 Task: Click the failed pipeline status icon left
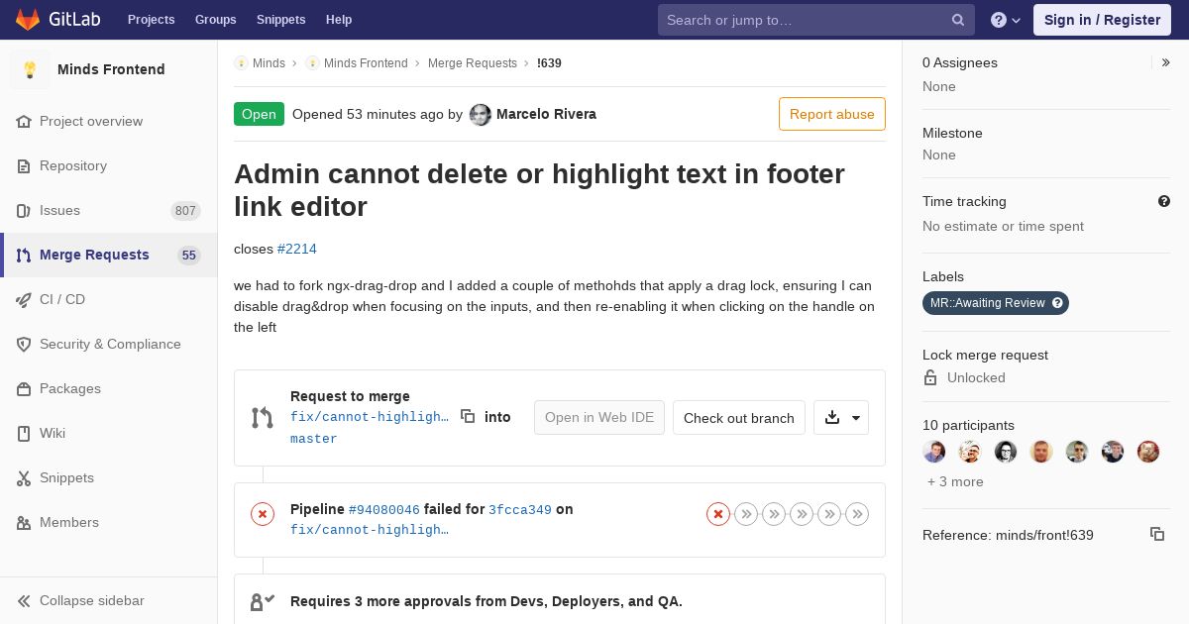pyautogui.click(x=263, y=513)
